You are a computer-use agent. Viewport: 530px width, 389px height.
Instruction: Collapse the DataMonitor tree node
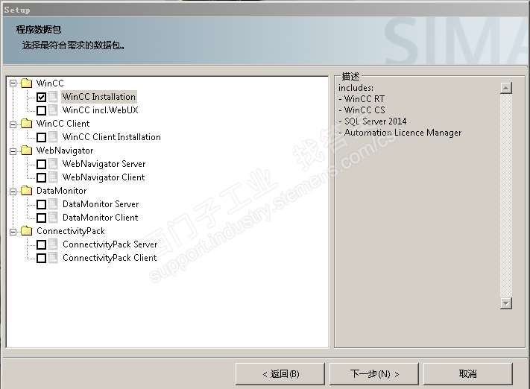[13, 192]
